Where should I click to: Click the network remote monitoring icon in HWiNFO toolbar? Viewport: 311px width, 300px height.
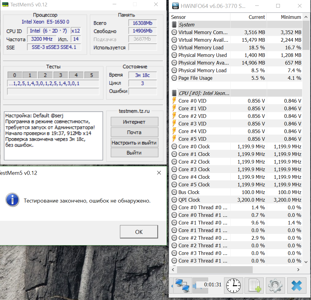point(183,286)
